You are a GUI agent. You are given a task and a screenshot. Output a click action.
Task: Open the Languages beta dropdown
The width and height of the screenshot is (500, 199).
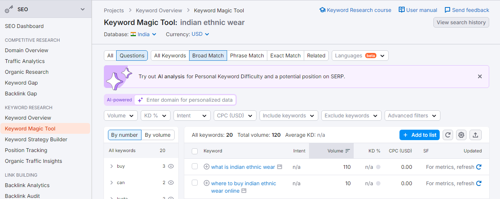(x=360, y=56)
